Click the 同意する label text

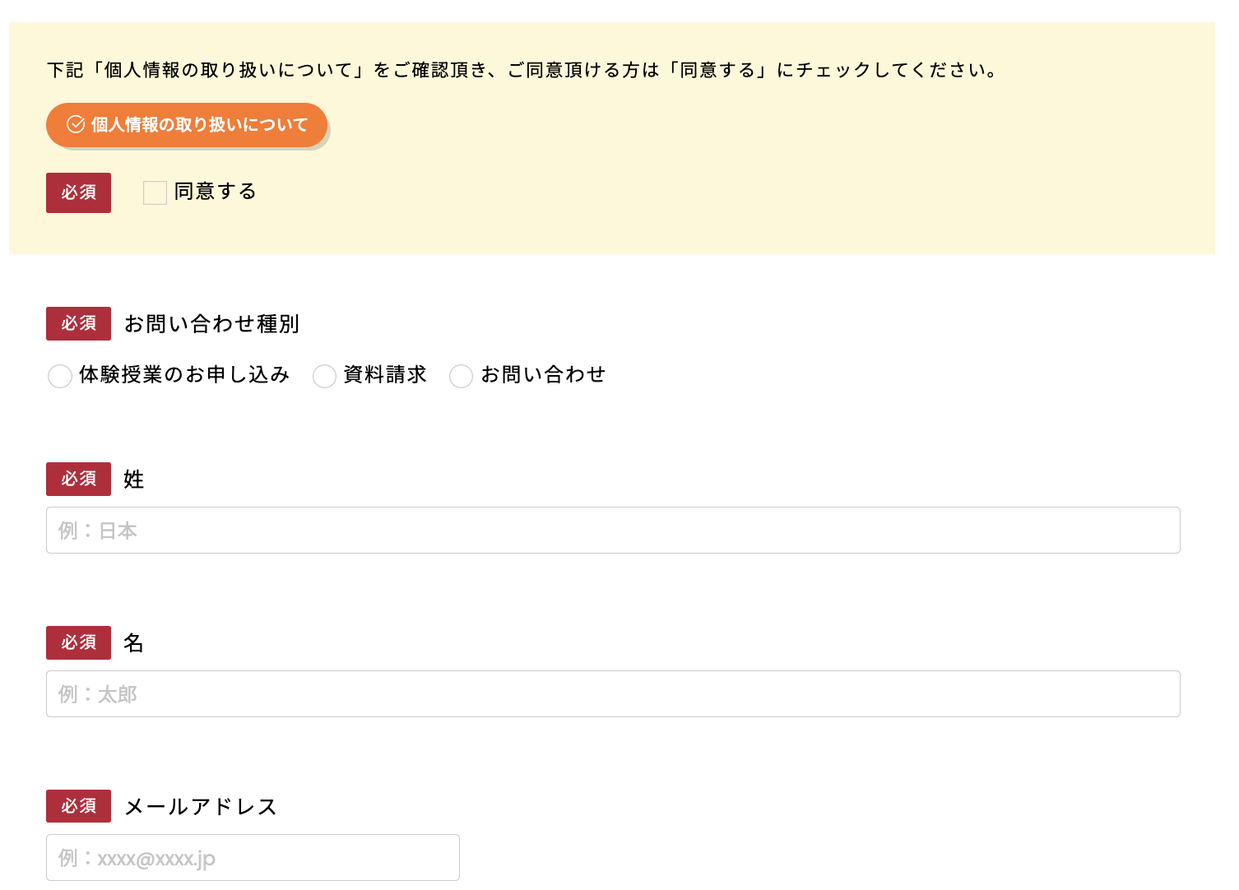pyautogui.click(x=216, y=192)
